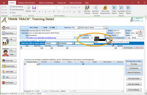Click Sort Ascending in ribbon
This screenshot has width=147, height=95.
click(x=16, y=7)
